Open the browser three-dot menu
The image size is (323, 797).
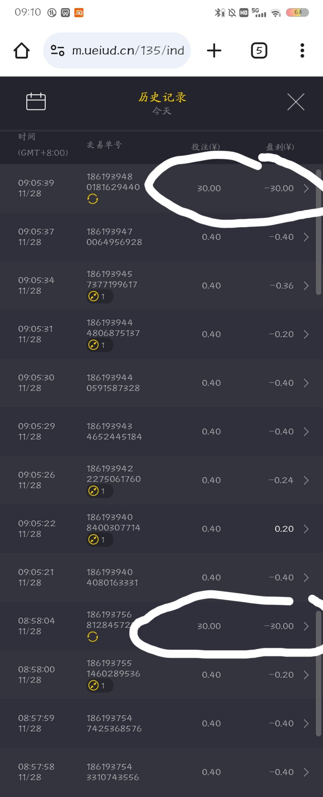302,50
